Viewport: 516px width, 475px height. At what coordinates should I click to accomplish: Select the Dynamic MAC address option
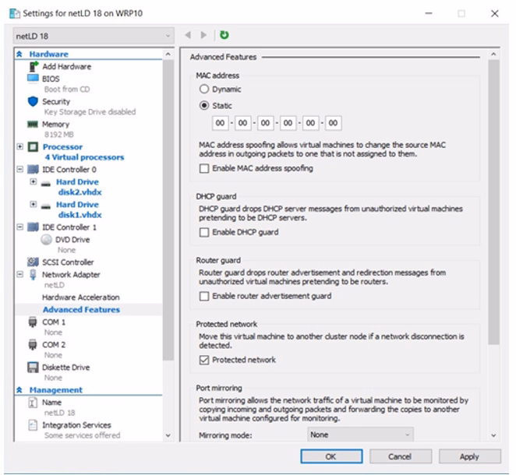204,90
